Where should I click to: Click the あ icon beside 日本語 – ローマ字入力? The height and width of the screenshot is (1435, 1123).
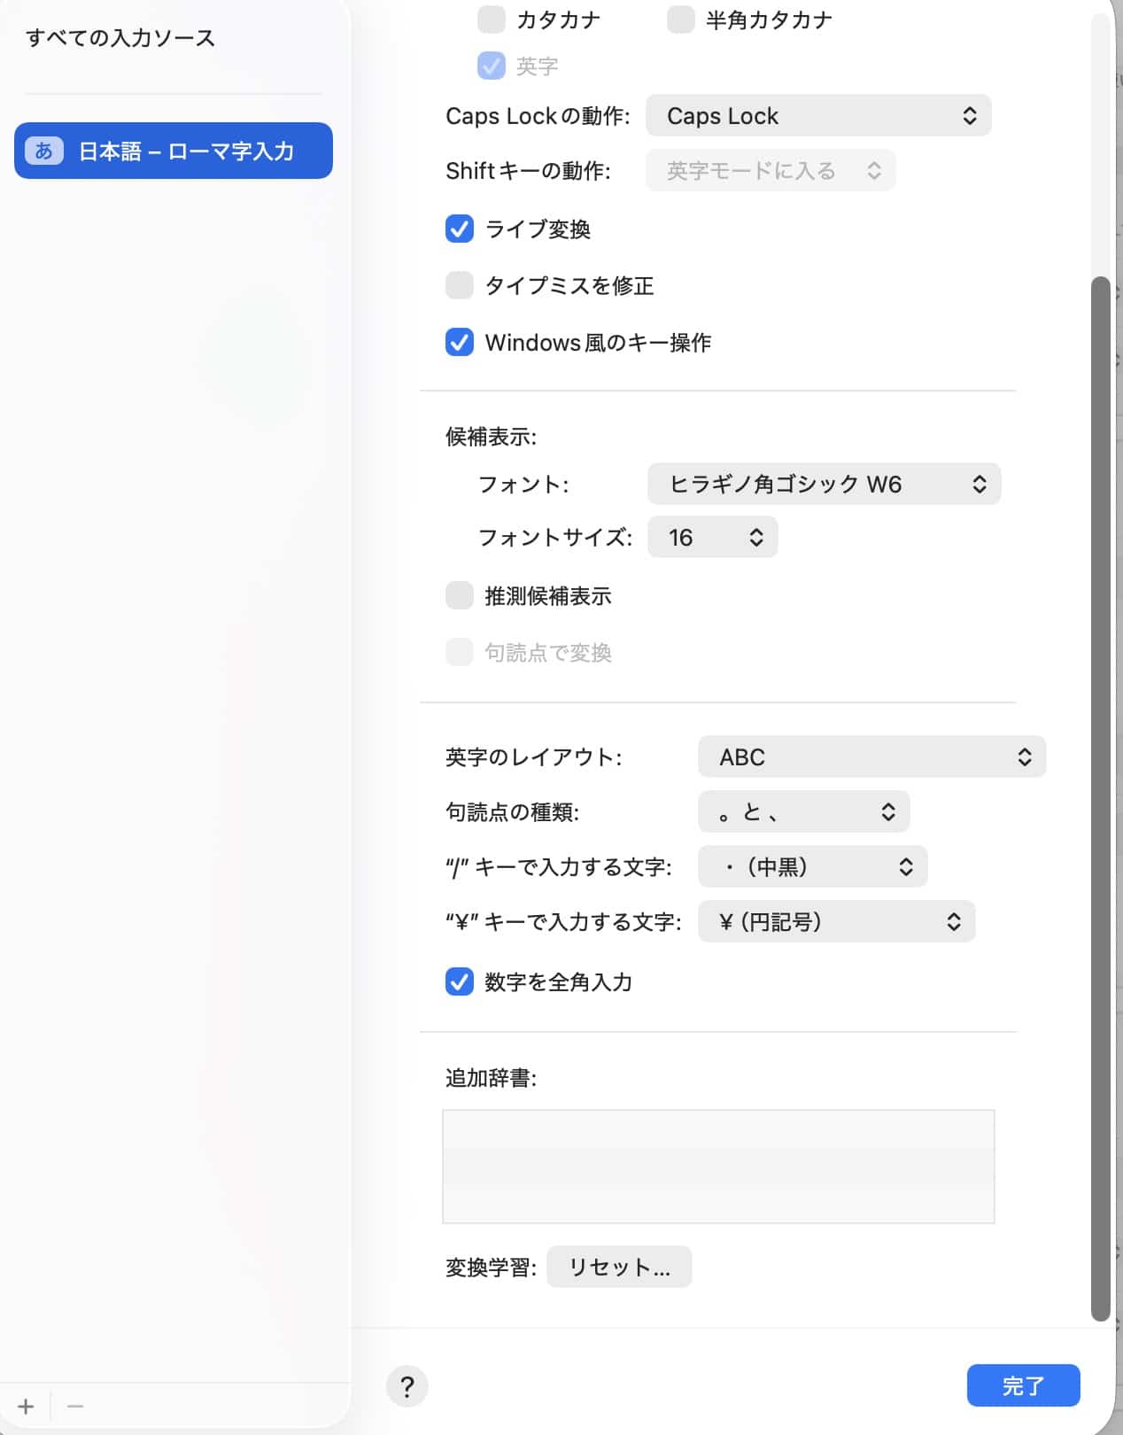point(43,151)
